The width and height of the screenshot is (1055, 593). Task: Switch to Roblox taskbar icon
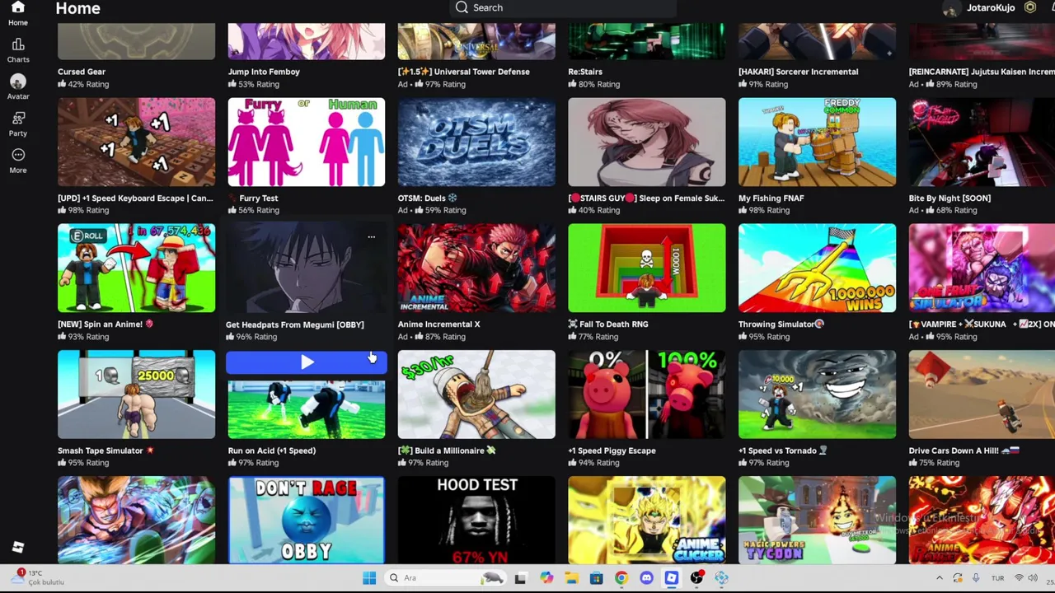click(671, 578)
